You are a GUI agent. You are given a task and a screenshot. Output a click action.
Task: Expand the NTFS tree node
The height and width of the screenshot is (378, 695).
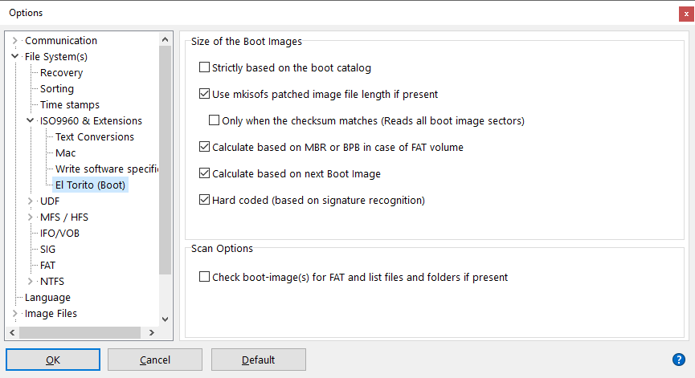coord(31,282)
